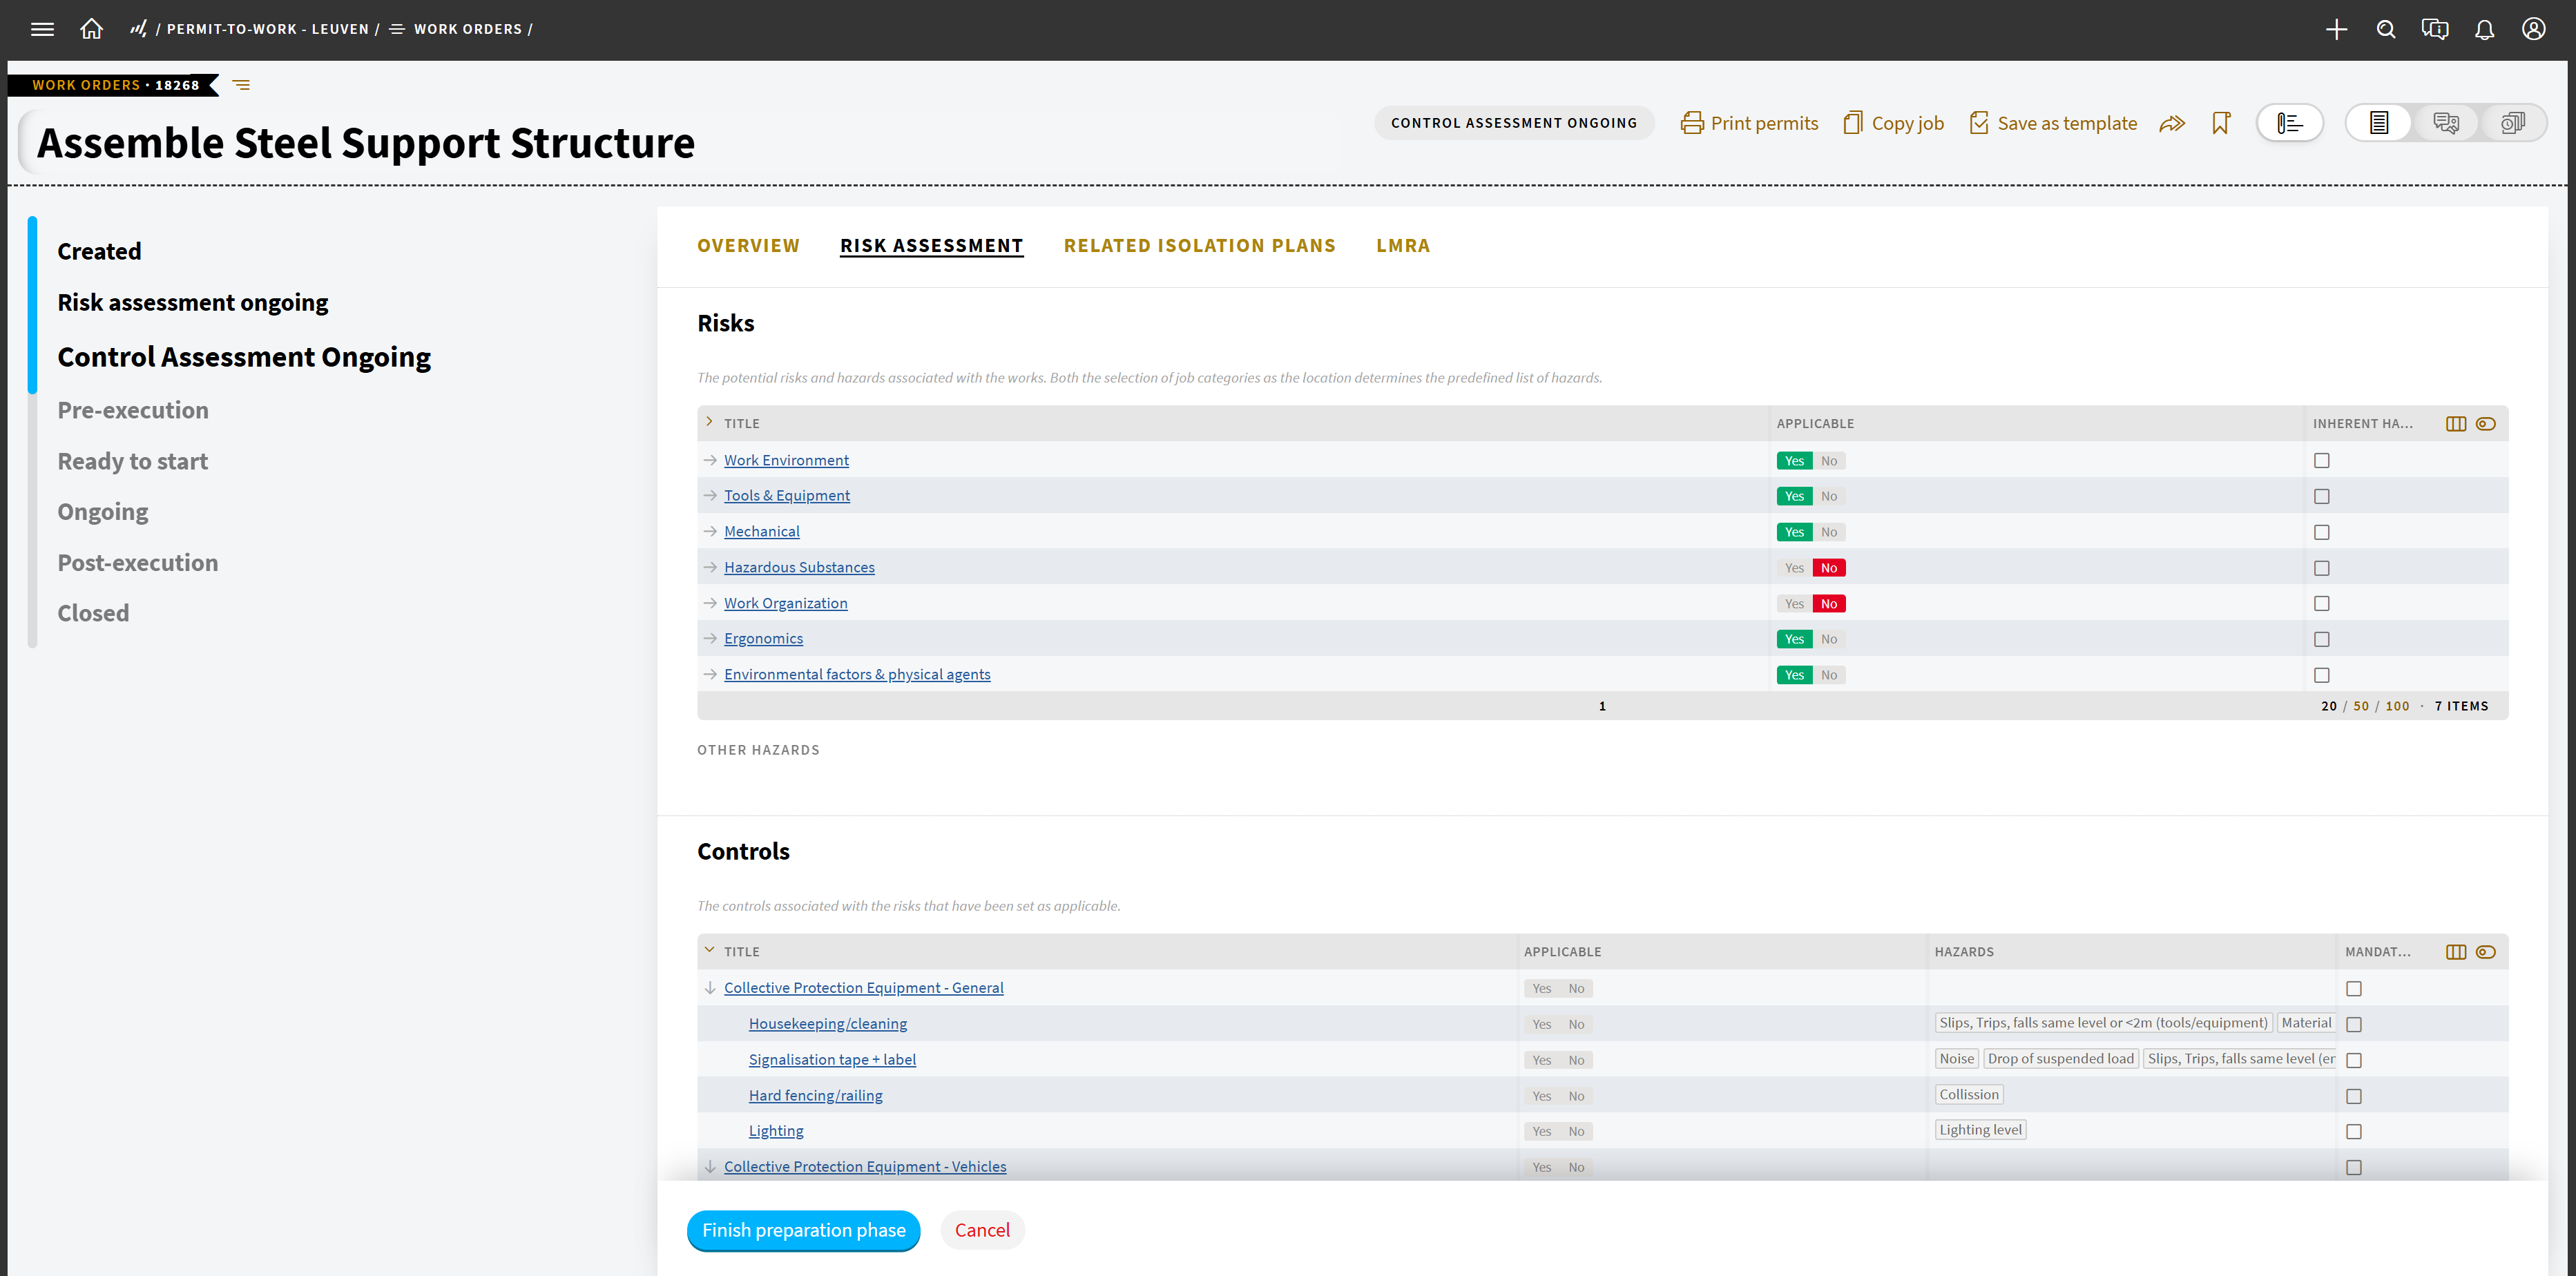The image size is (2576, 1276).
Task: Open the work order list menu icon
Action: coord(241,85)
